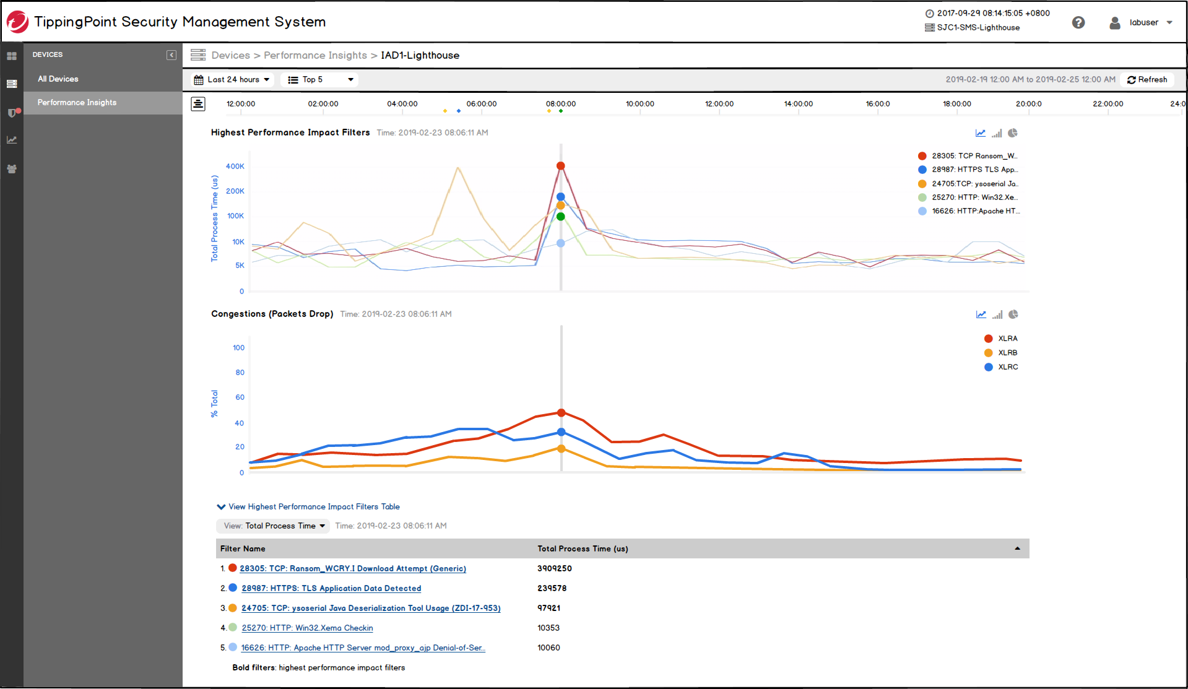Open the dashboard grid icon in sidebar
The height and width of the screenshot is (689, 1188).
pos(12,56)
